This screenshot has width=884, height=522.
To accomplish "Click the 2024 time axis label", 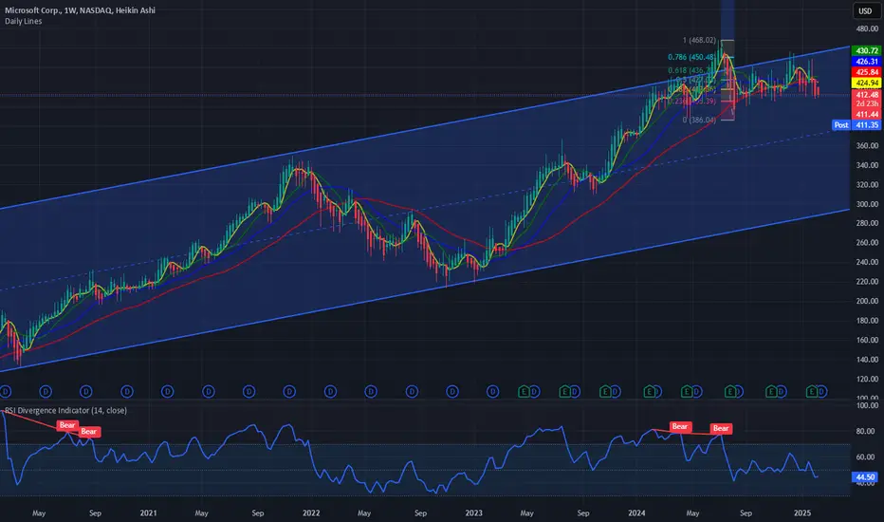I will click(x=636, y=513).
